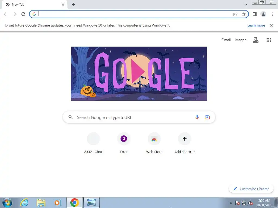Open the Web Store shortcut

[154, 143]
